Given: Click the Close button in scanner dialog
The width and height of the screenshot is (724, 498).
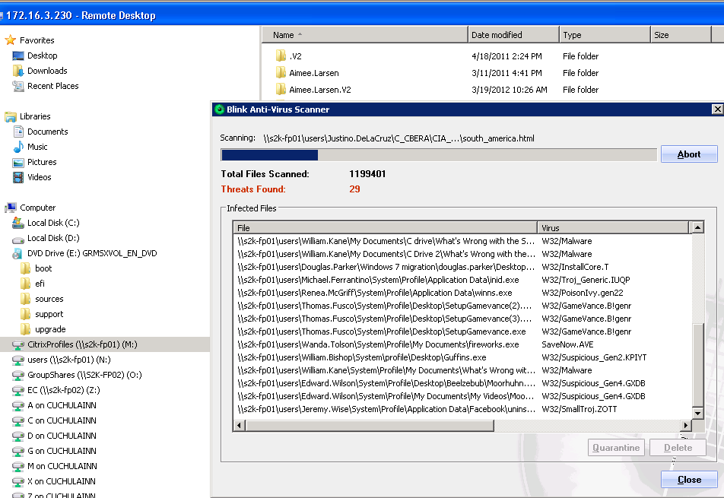Looking at the screenshot, I should 689,480.
